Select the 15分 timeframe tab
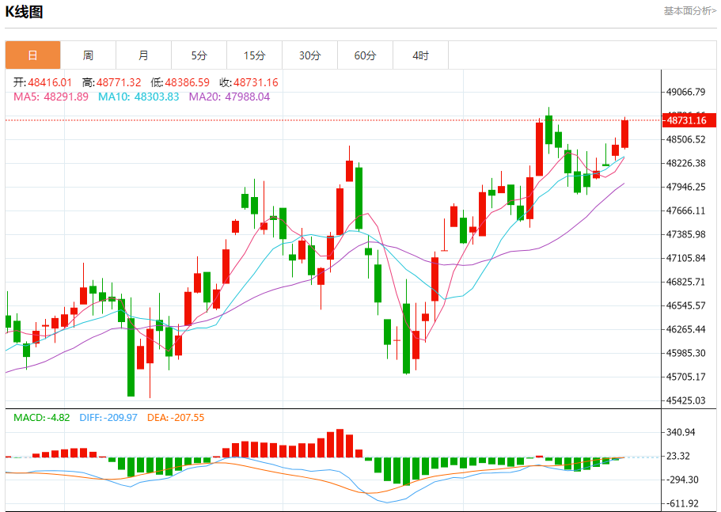The width and height of the screenshot is (721, 512). (254, 55)
